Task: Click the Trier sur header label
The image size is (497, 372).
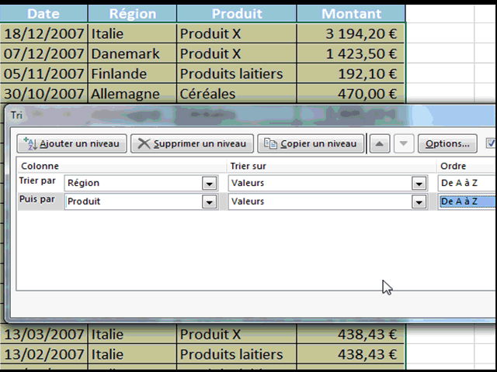Action: click(x=248, y=166)
